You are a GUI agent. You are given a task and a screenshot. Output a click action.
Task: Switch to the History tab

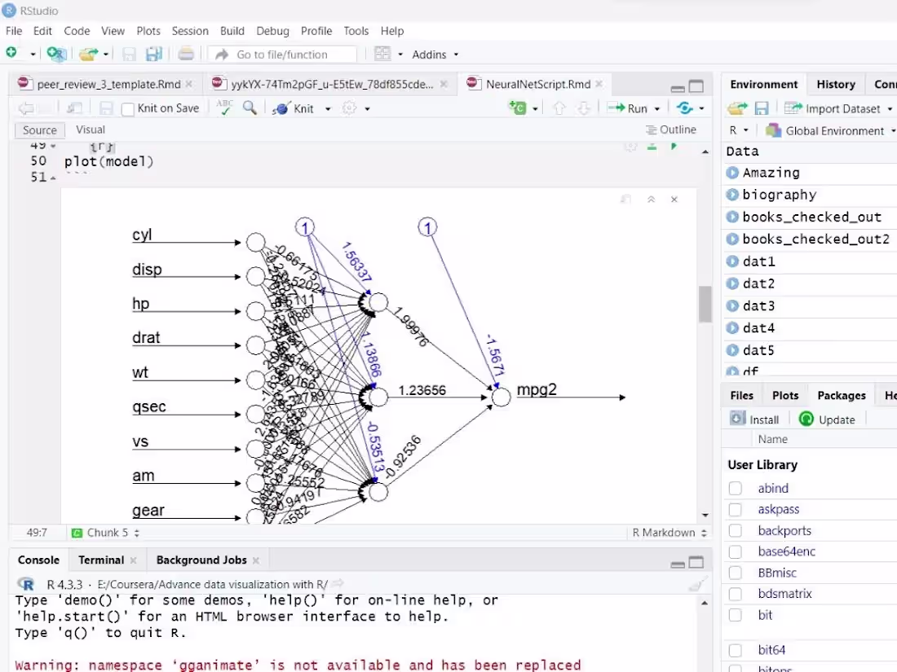tap(835, 84)
